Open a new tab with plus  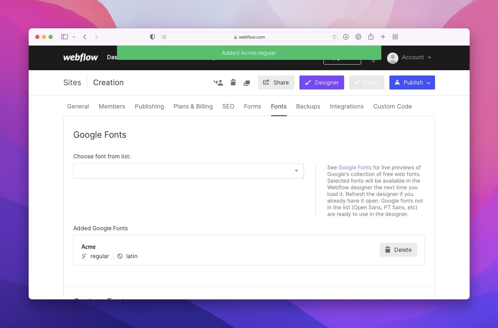tap(383, 37)
